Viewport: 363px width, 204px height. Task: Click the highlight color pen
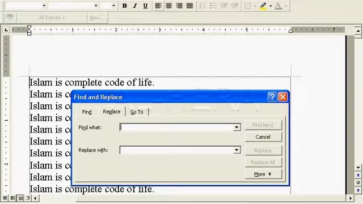263,6
